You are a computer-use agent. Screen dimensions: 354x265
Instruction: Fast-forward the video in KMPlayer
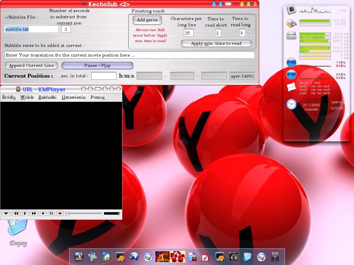point(34,213)
